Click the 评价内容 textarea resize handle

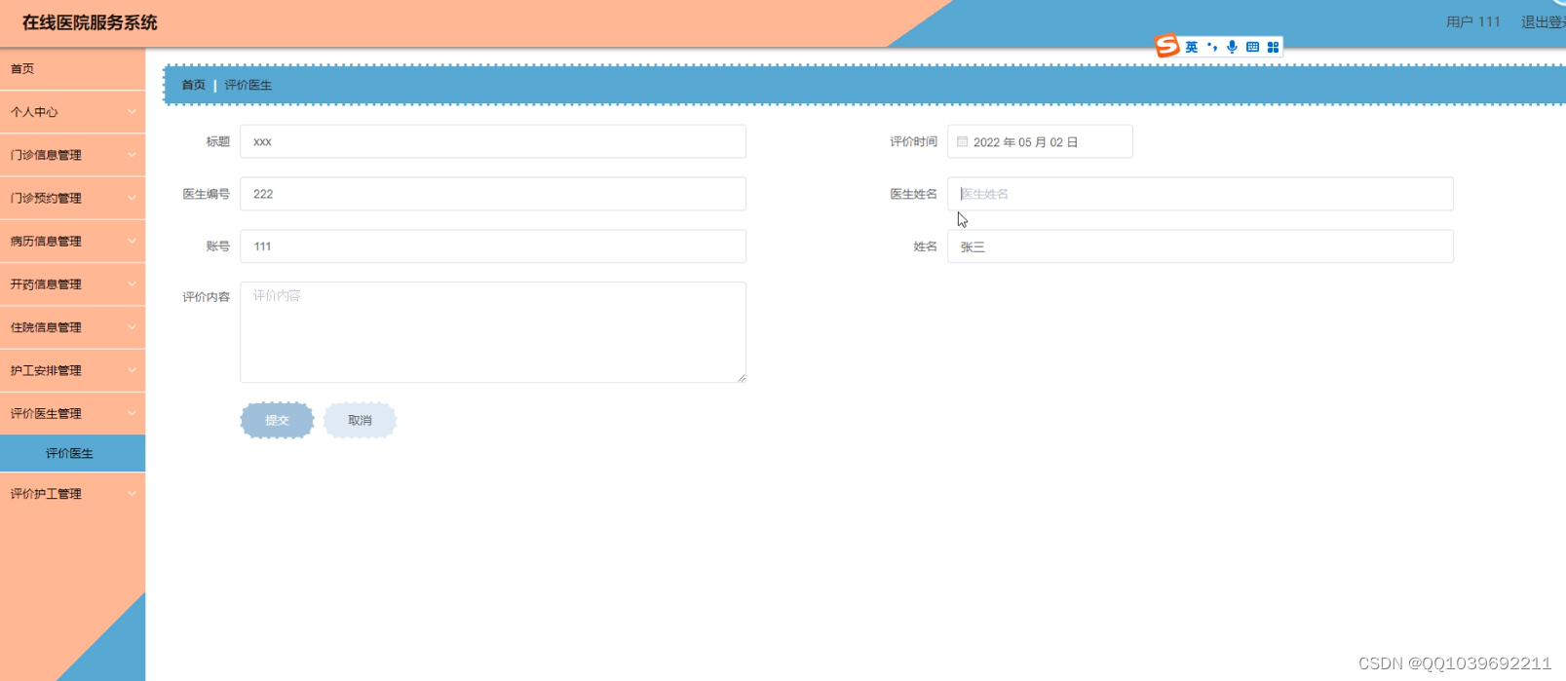coord(742,378)
